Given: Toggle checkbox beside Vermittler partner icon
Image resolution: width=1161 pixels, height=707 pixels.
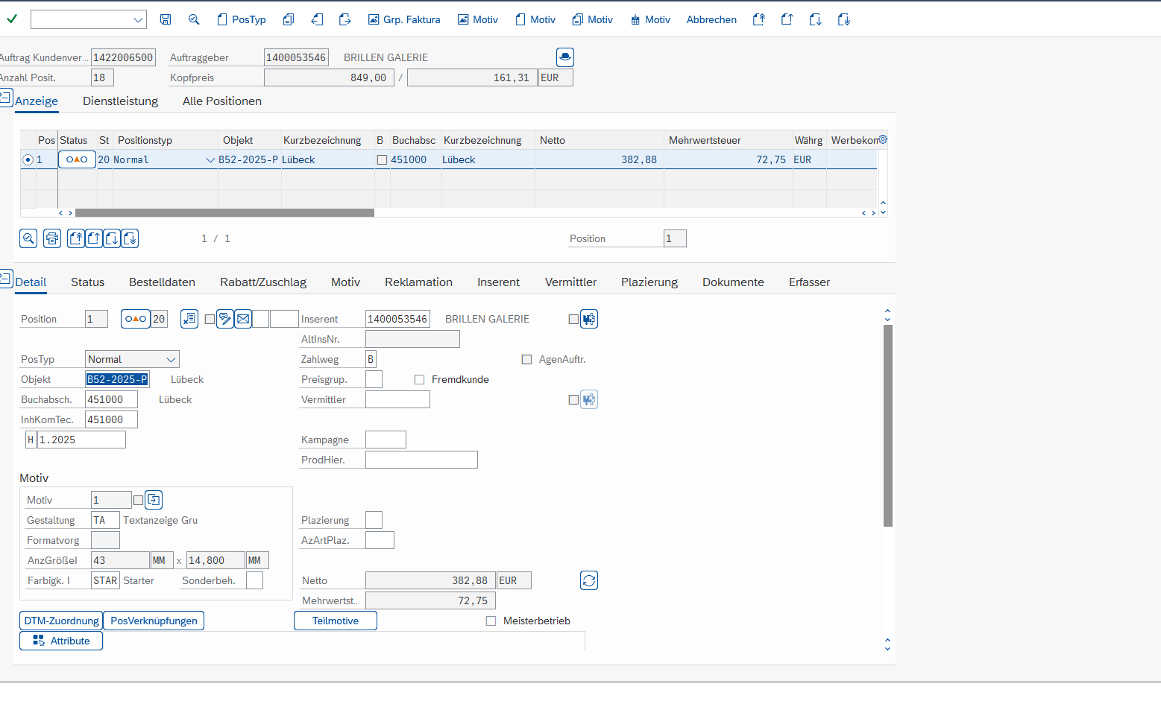Looking at the screenshot, I should point(573,399).
